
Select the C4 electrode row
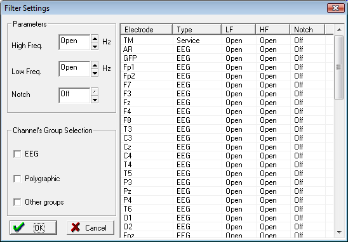click(x=227, y=156)
